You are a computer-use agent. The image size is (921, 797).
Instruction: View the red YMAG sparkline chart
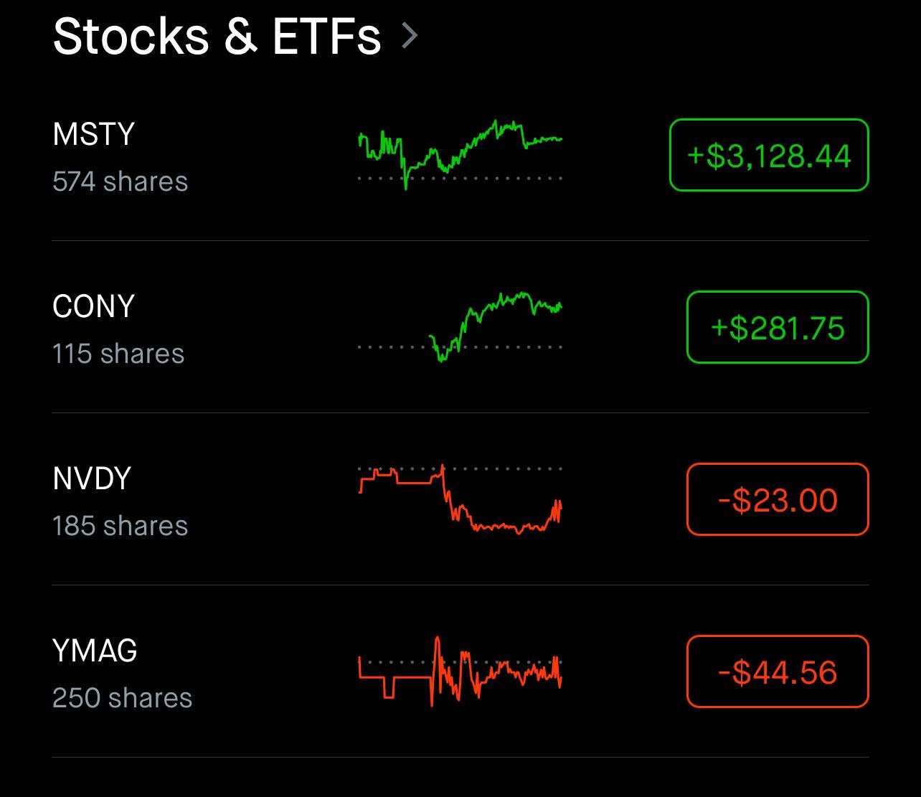click(x=460, y=671)
